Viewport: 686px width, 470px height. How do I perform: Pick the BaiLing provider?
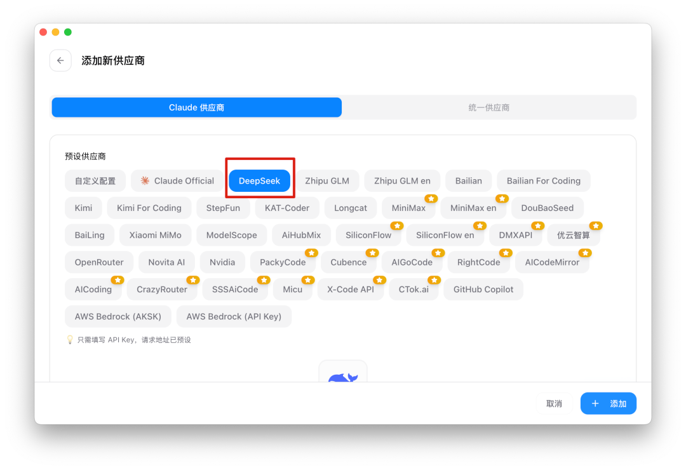click(90, 235)
